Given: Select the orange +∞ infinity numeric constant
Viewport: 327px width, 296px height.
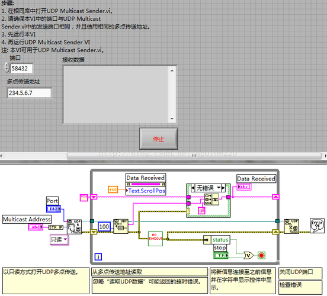Looking at the screenshot, I should [x=113, y=189].
